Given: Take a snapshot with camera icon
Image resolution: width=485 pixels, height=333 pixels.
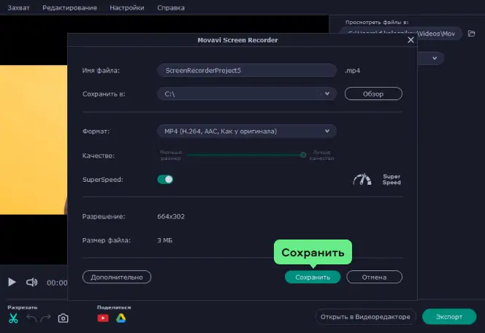Looking at the screenshot, I should point(63,318).
